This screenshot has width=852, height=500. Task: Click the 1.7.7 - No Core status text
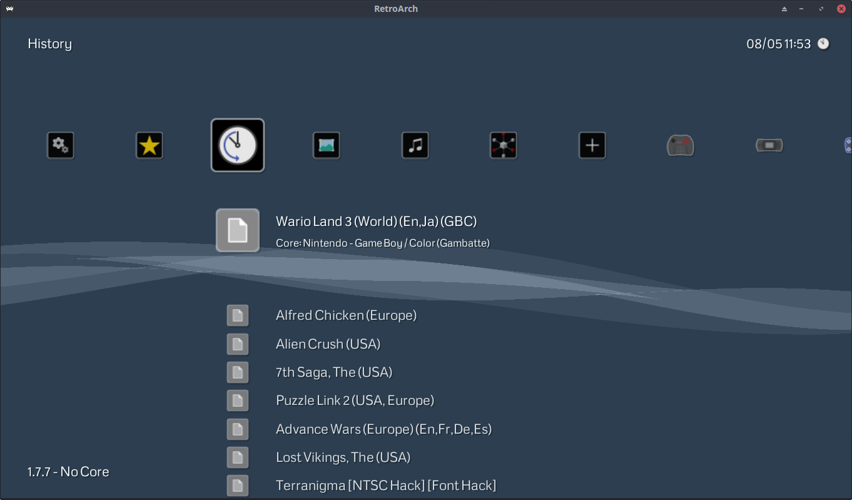pos(68,472)
